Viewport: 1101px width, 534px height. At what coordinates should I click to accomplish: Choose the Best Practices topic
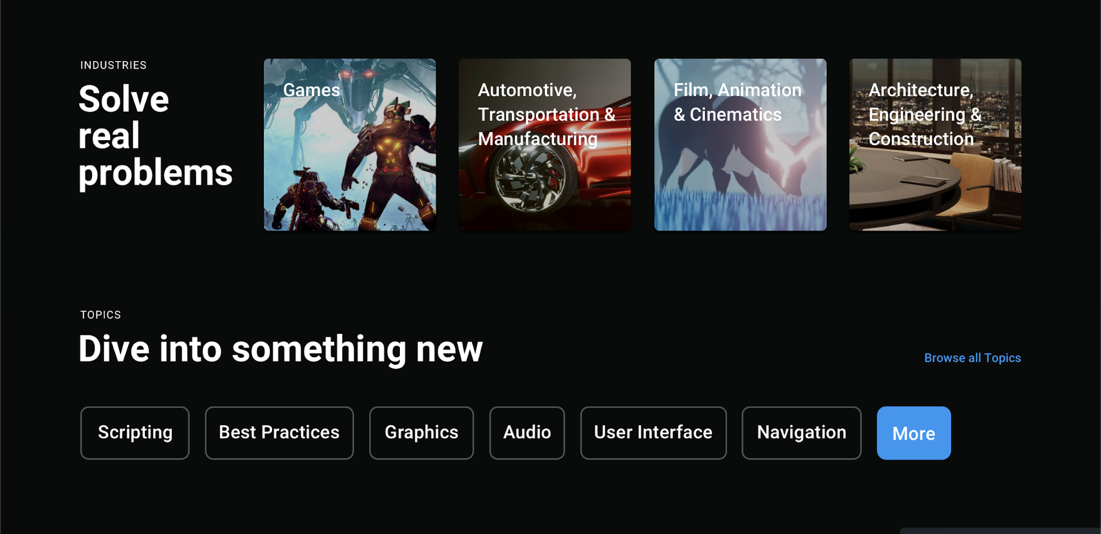(x=279, y=433)
